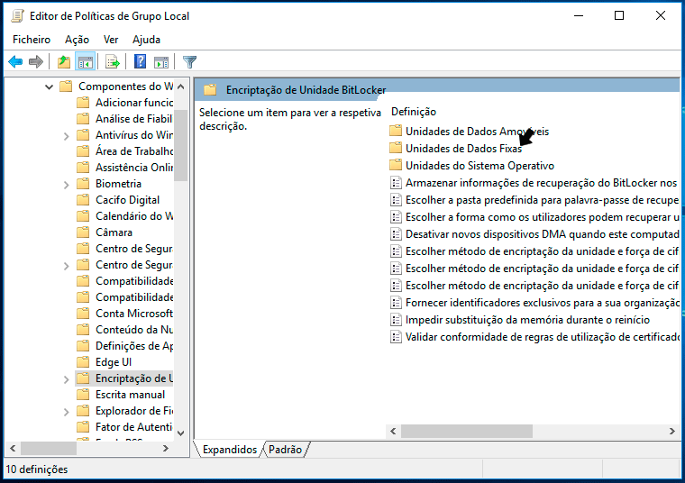
Task: Click tree pane scroll up arrow
Action: (x=181, y=87)
